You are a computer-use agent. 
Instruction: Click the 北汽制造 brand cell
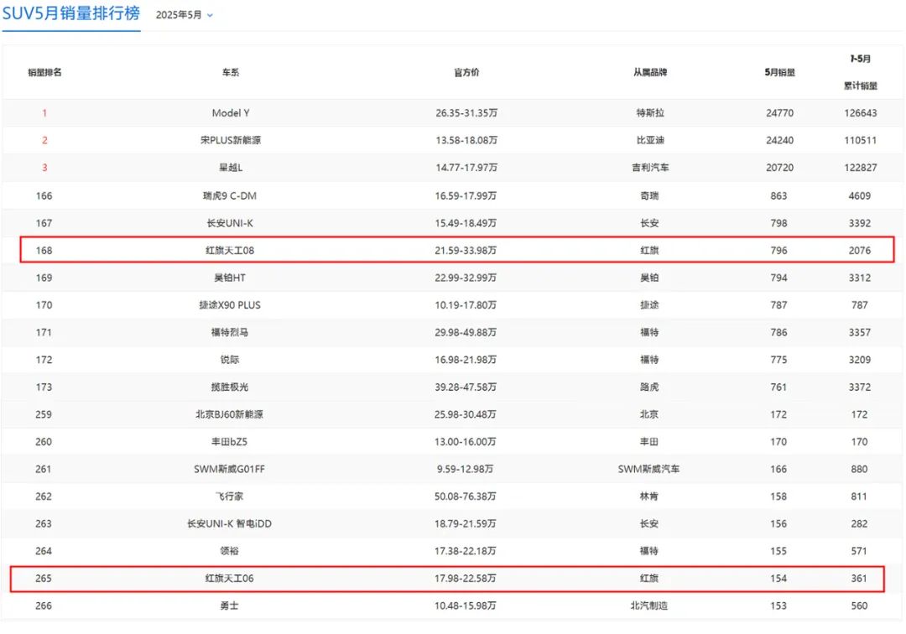point(648,605)
